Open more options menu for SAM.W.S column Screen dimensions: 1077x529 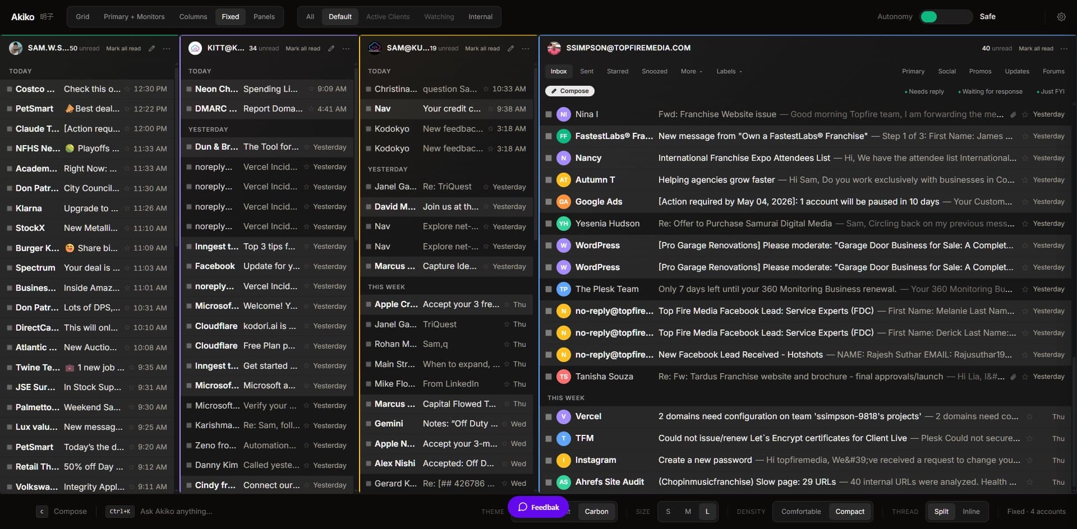[x=167, y=49]
